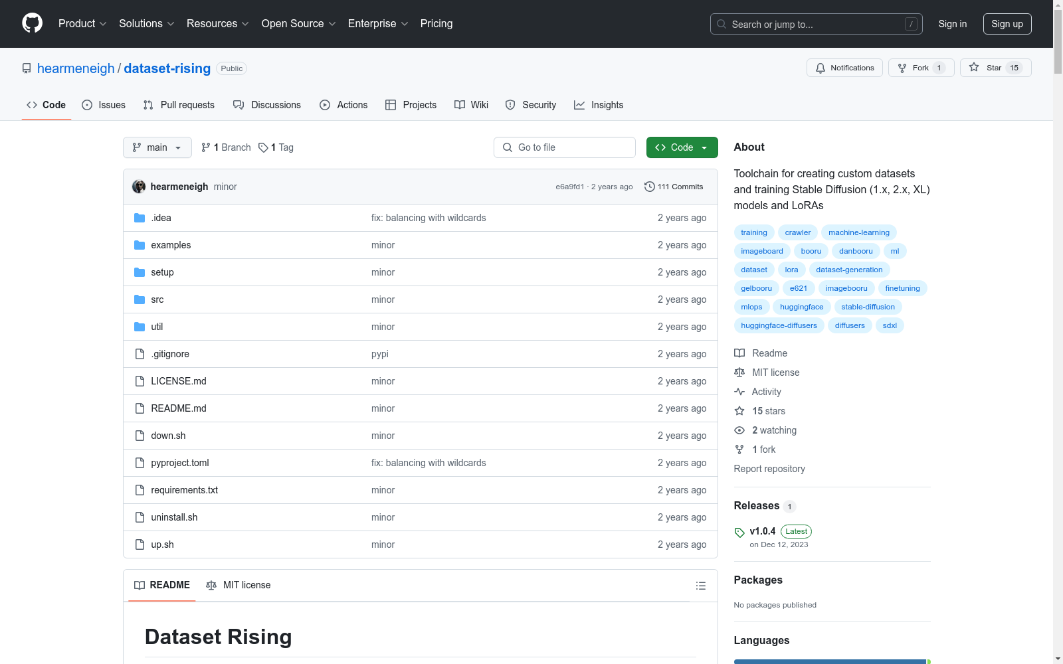Switch to the Wiki tab
Image resolution: width=1063 pixels, height=664 pixels.
pyautogui.click(x=472, y=105)
